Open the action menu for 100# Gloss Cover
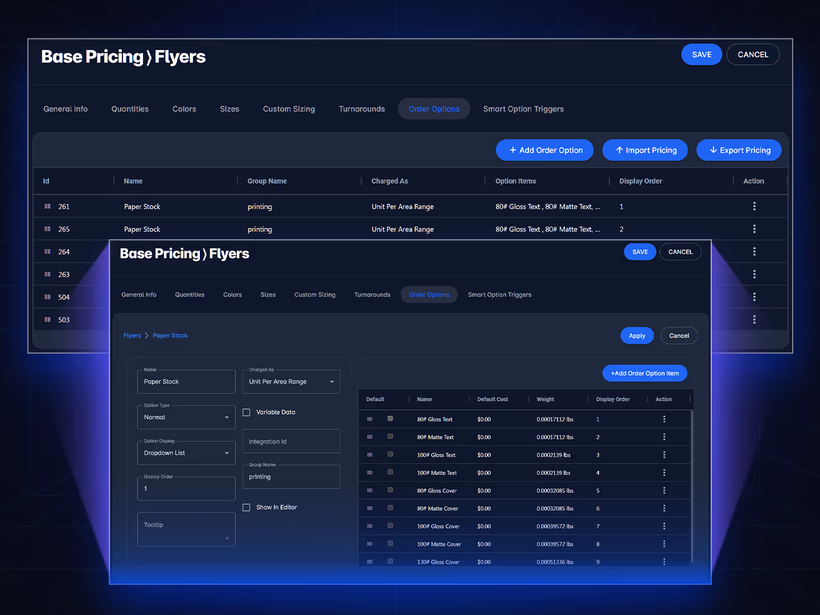Screen dimensions: 820x615 pyautogui.click(x=664, y=526)
